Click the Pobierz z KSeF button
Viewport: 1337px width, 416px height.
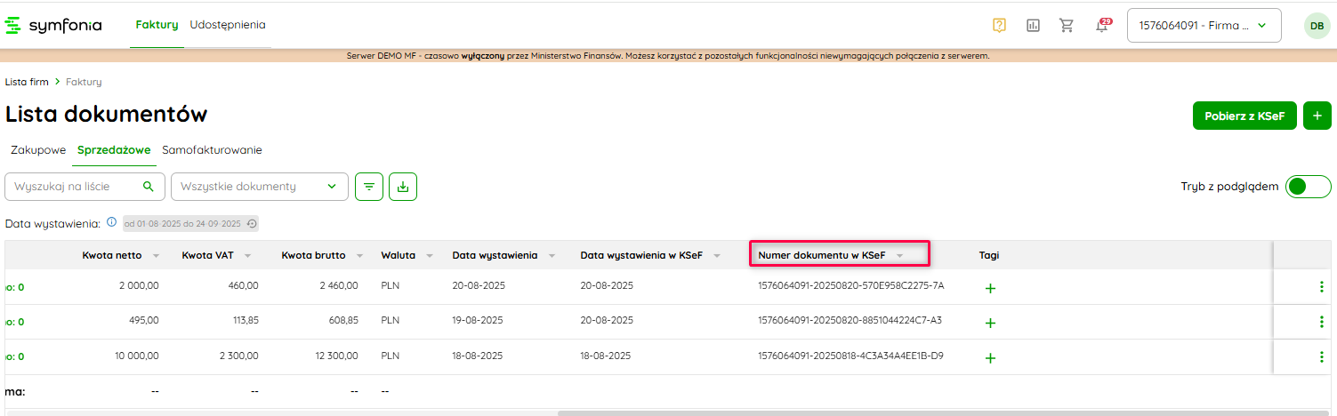pos(1244,116)
